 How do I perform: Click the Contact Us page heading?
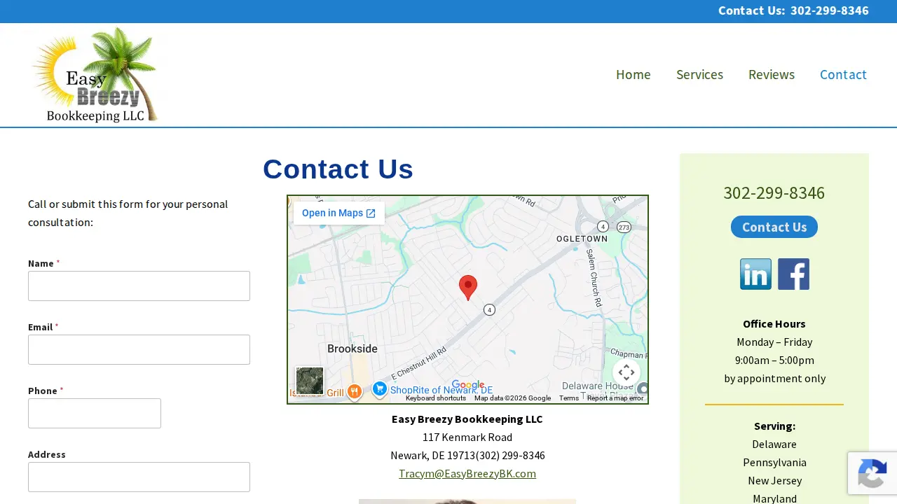[x=338, y=169]
